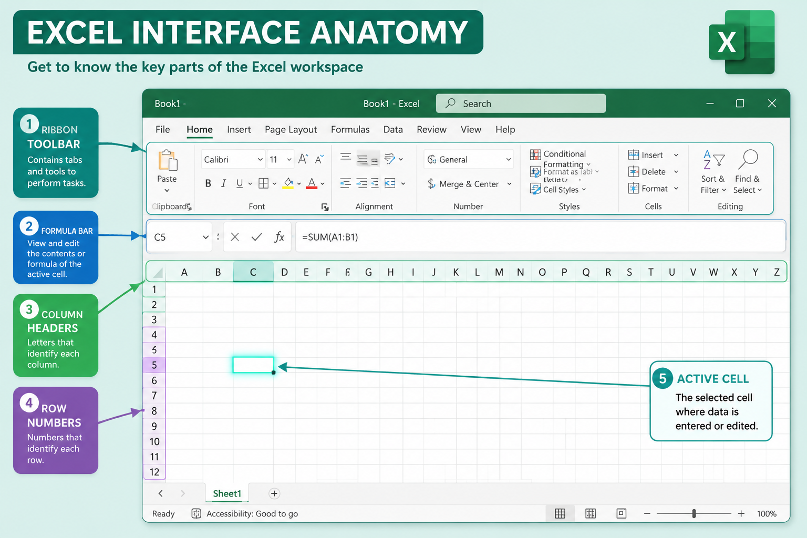Switch to the Formulas tab
Screen dimensions: 807x538
tap(350, 129)
